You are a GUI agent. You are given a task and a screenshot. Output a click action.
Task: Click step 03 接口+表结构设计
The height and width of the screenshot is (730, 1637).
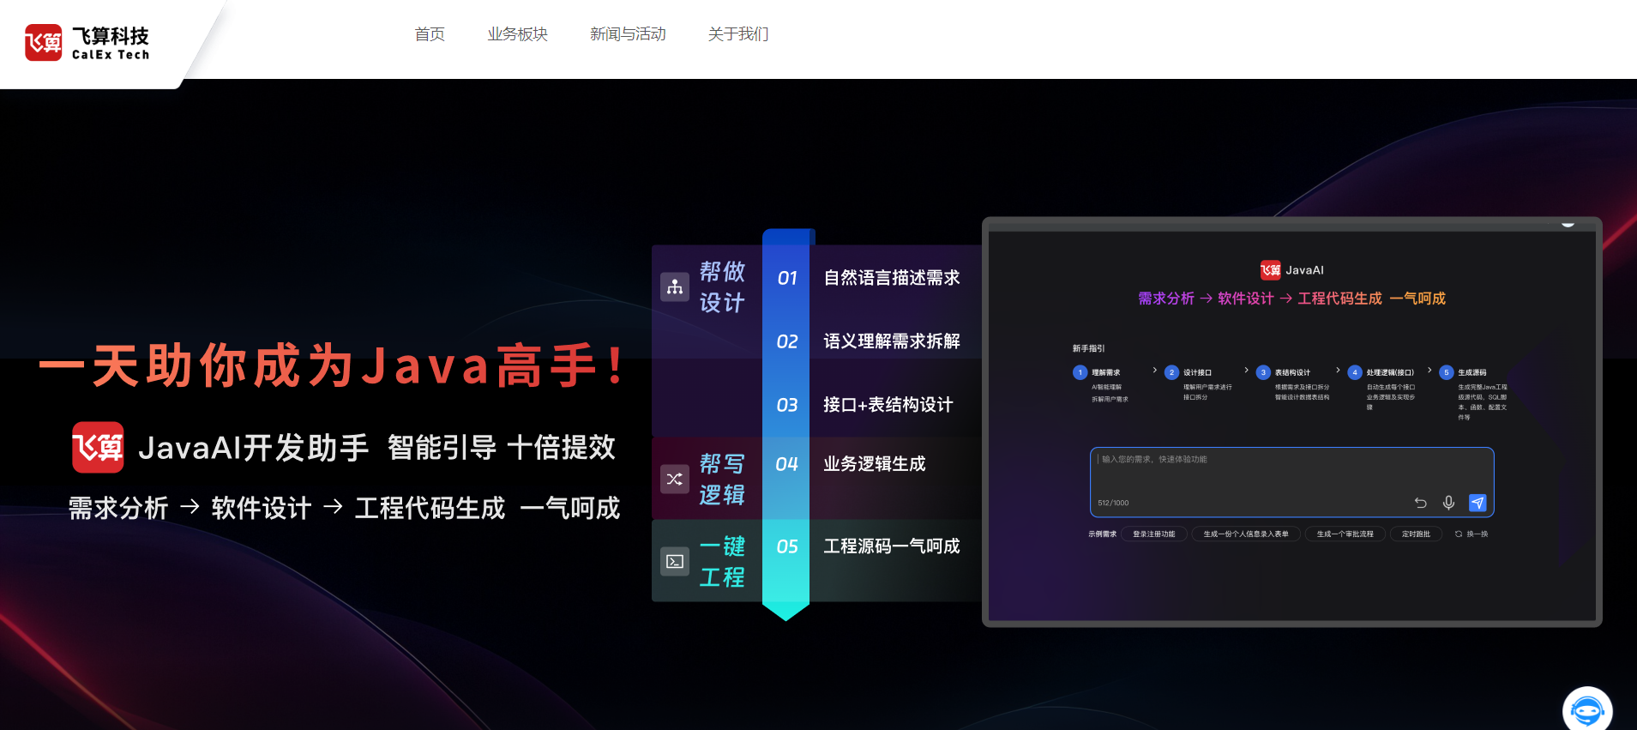tap(864, 405)
